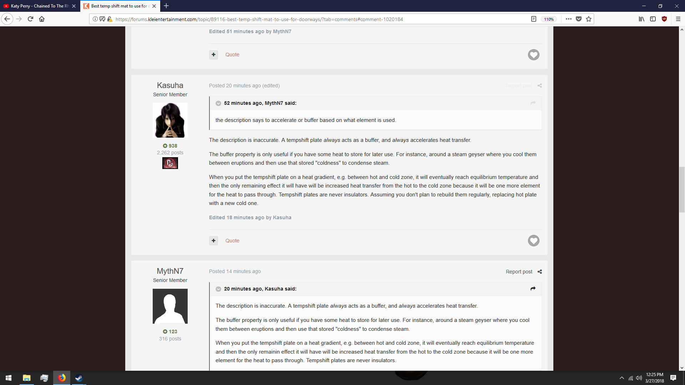Like Kasuha's post with heart icon
The width and height of the screenshot is (685, 385).
pos(533,241)
